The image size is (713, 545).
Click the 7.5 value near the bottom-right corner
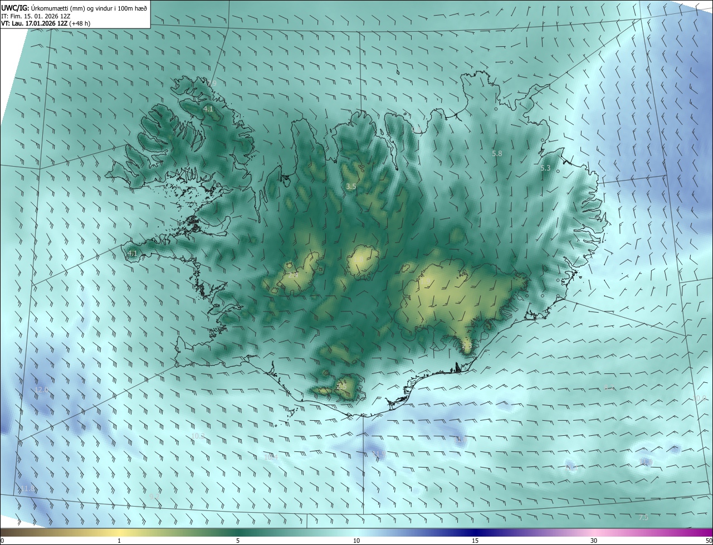point(643,517)
